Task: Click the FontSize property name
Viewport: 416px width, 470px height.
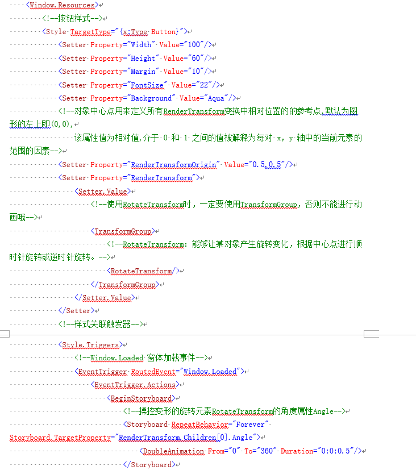Action: point(147,85)
